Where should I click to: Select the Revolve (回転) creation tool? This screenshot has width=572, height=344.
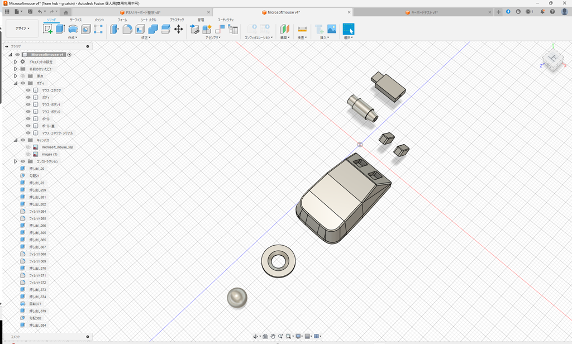pyautogui.click(x=74, y=29)
